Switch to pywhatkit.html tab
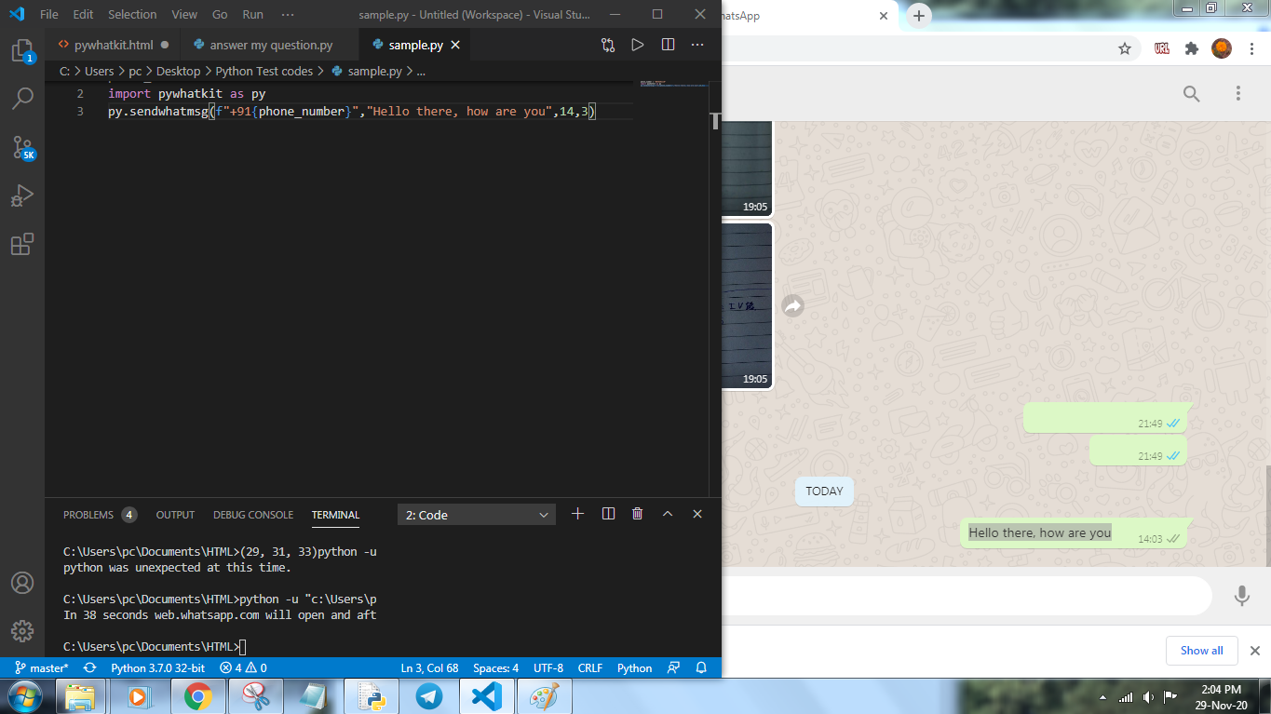The width and height of the screenshot is (1271, 714). coord(114,45)
